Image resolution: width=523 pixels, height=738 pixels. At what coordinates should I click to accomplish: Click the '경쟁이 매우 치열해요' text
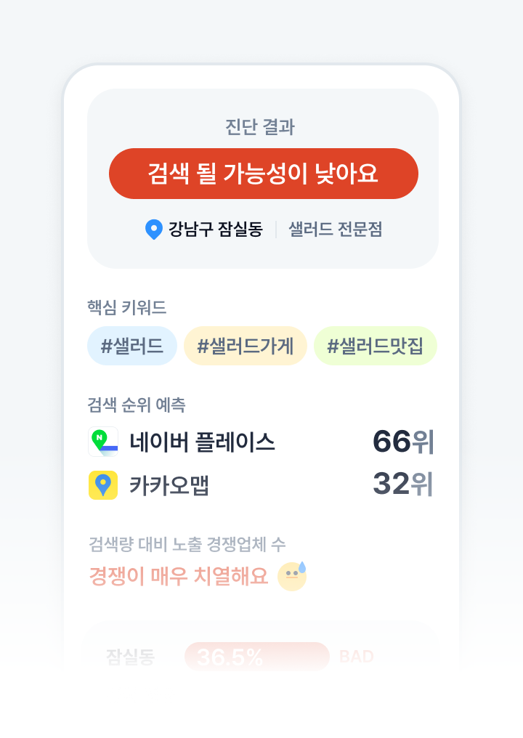[x=179, y=576]
